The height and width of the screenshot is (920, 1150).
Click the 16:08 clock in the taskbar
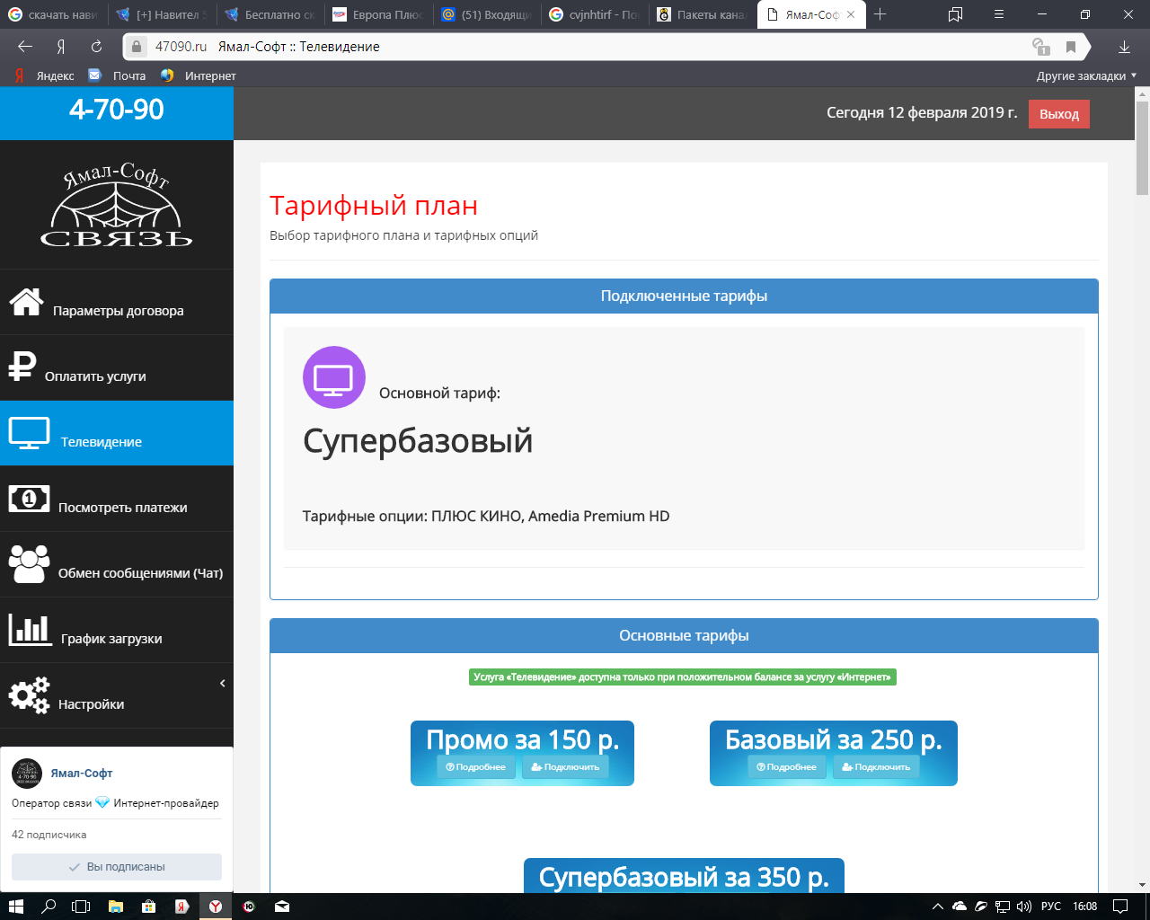1085,907
